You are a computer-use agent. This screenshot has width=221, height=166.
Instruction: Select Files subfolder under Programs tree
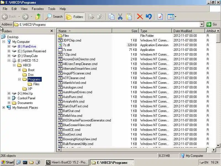click(36, 84)
